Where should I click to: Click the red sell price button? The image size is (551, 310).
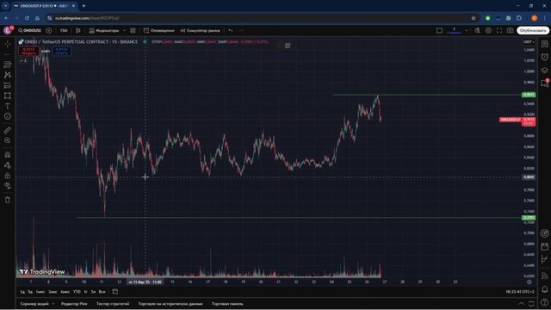click(x=28, y=52)
